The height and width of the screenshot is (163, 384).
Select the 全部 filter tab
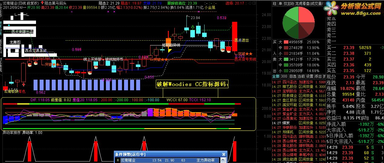[x=276, y=76]
